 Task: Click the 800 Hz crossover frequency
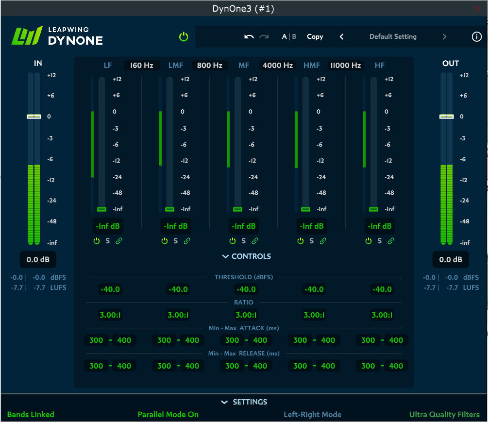click(x=209, y=66)
